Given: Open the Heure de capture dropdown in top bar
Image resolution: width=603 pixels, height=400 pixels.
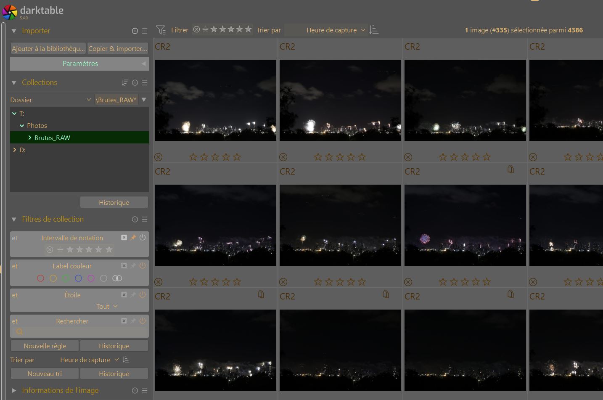Looking at the screenshot, I should pyautogui.click(x=335, y=30).
